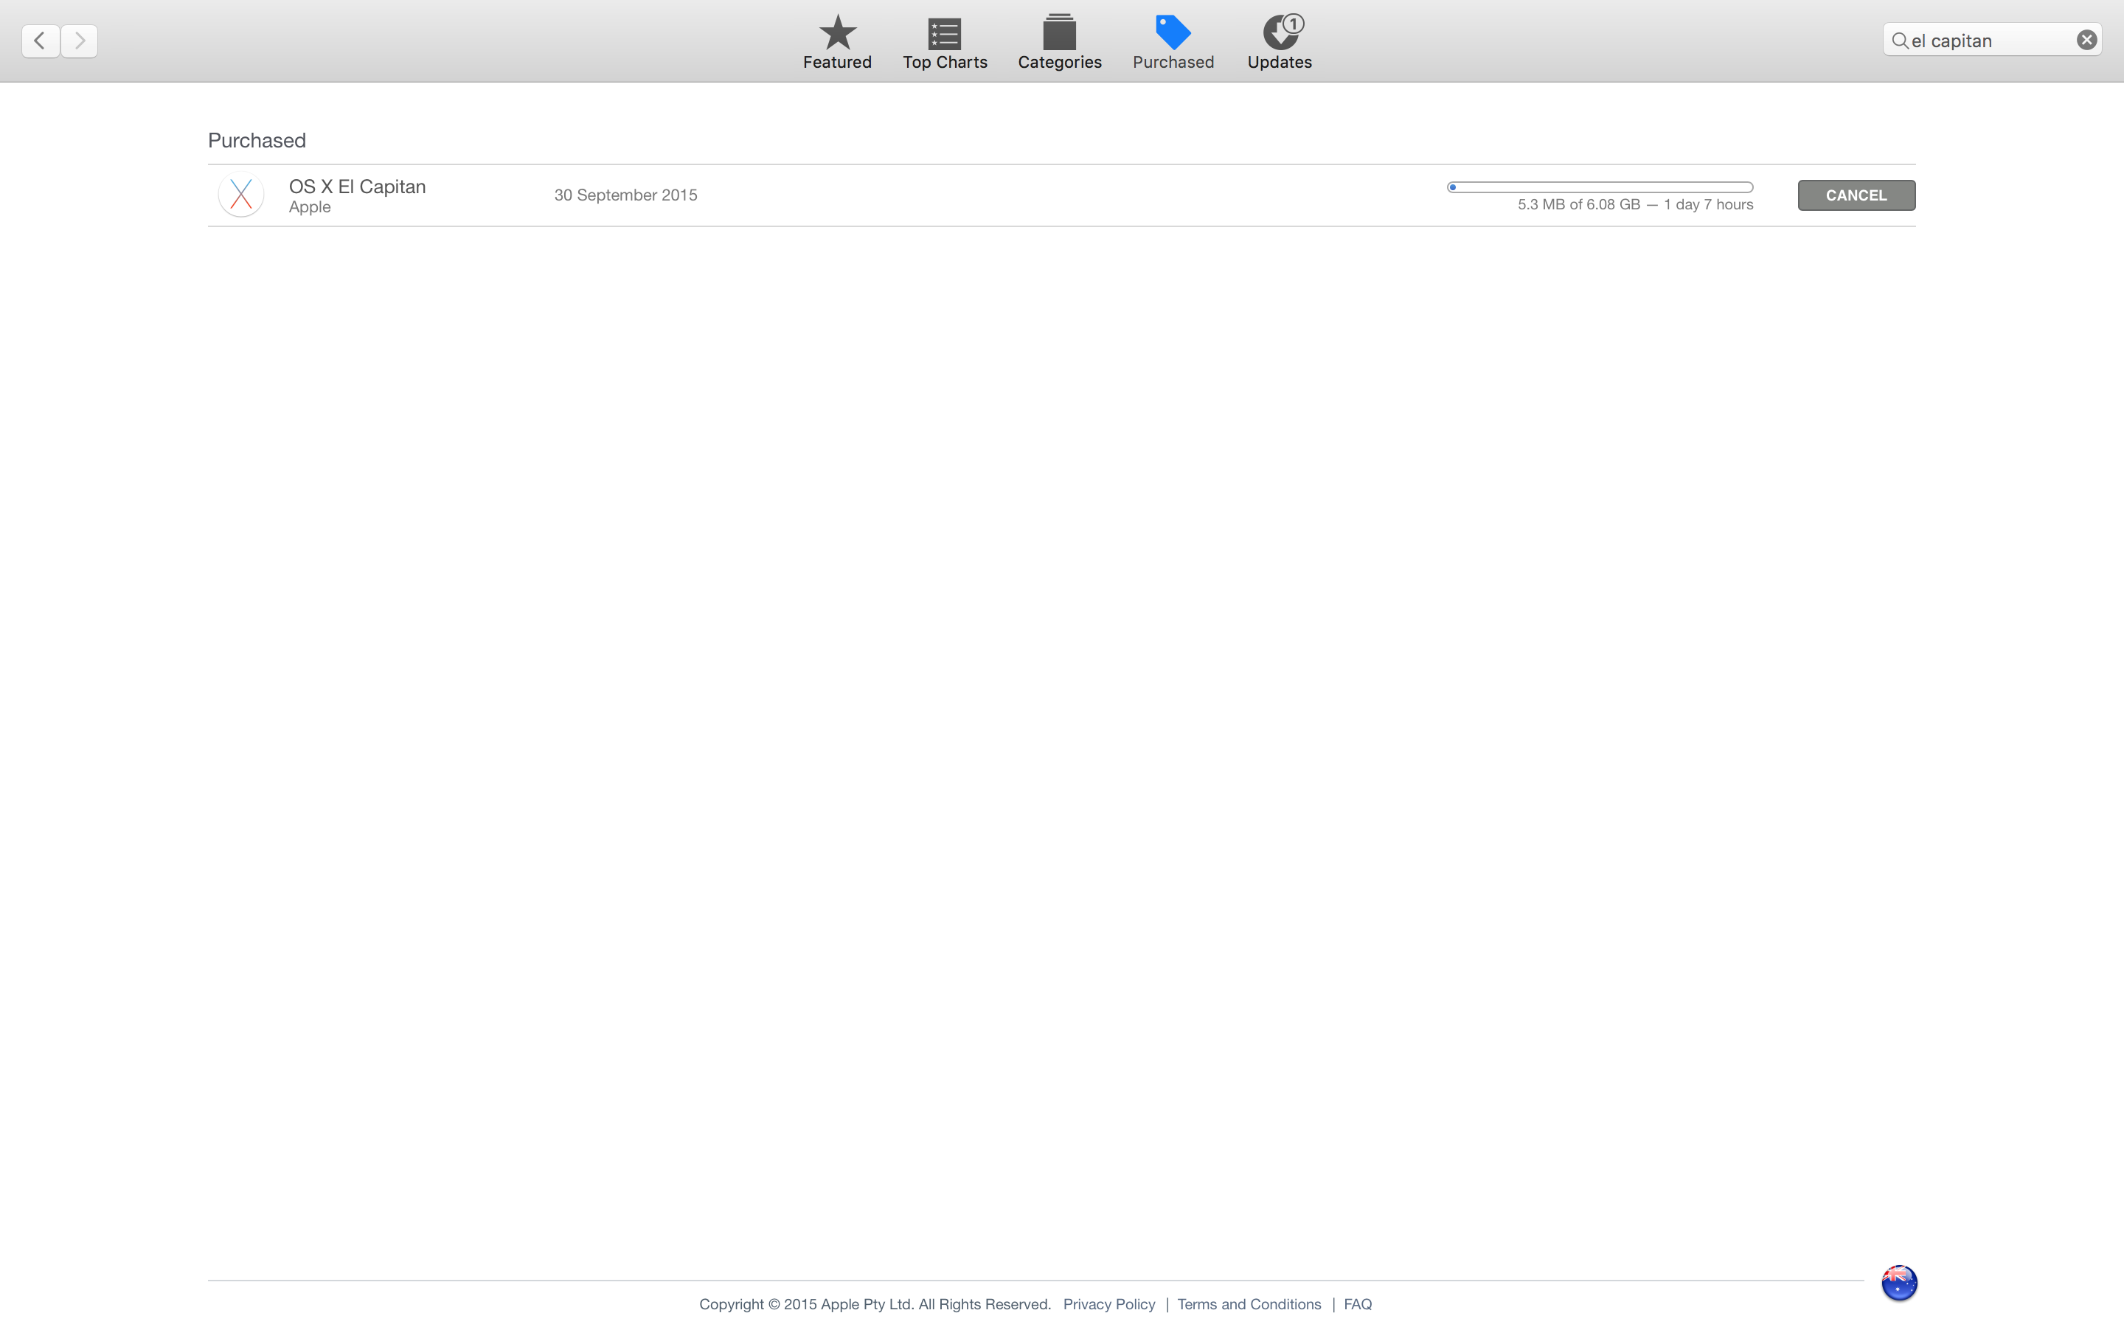Click the Australian flag region icon
The image size is (2124, 1327).
pyautogui.click(x=1898, y=1282)
